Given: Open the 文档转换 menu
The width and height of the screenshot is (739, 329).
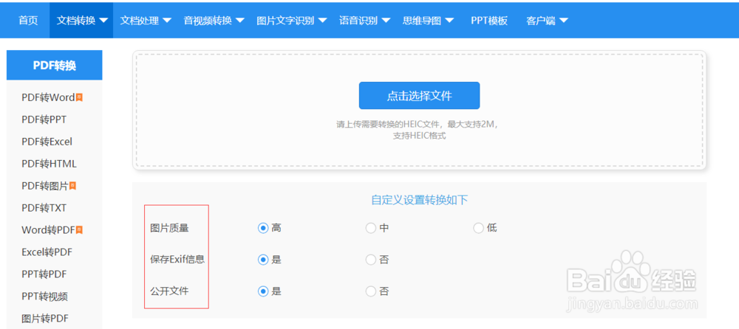Looking at the screenshot, I should (81, 20).
